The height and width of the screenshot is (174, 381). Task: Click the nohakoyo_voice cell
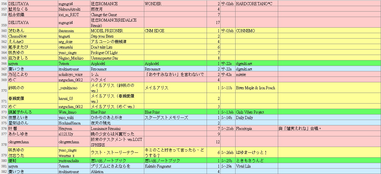point(74,74)
